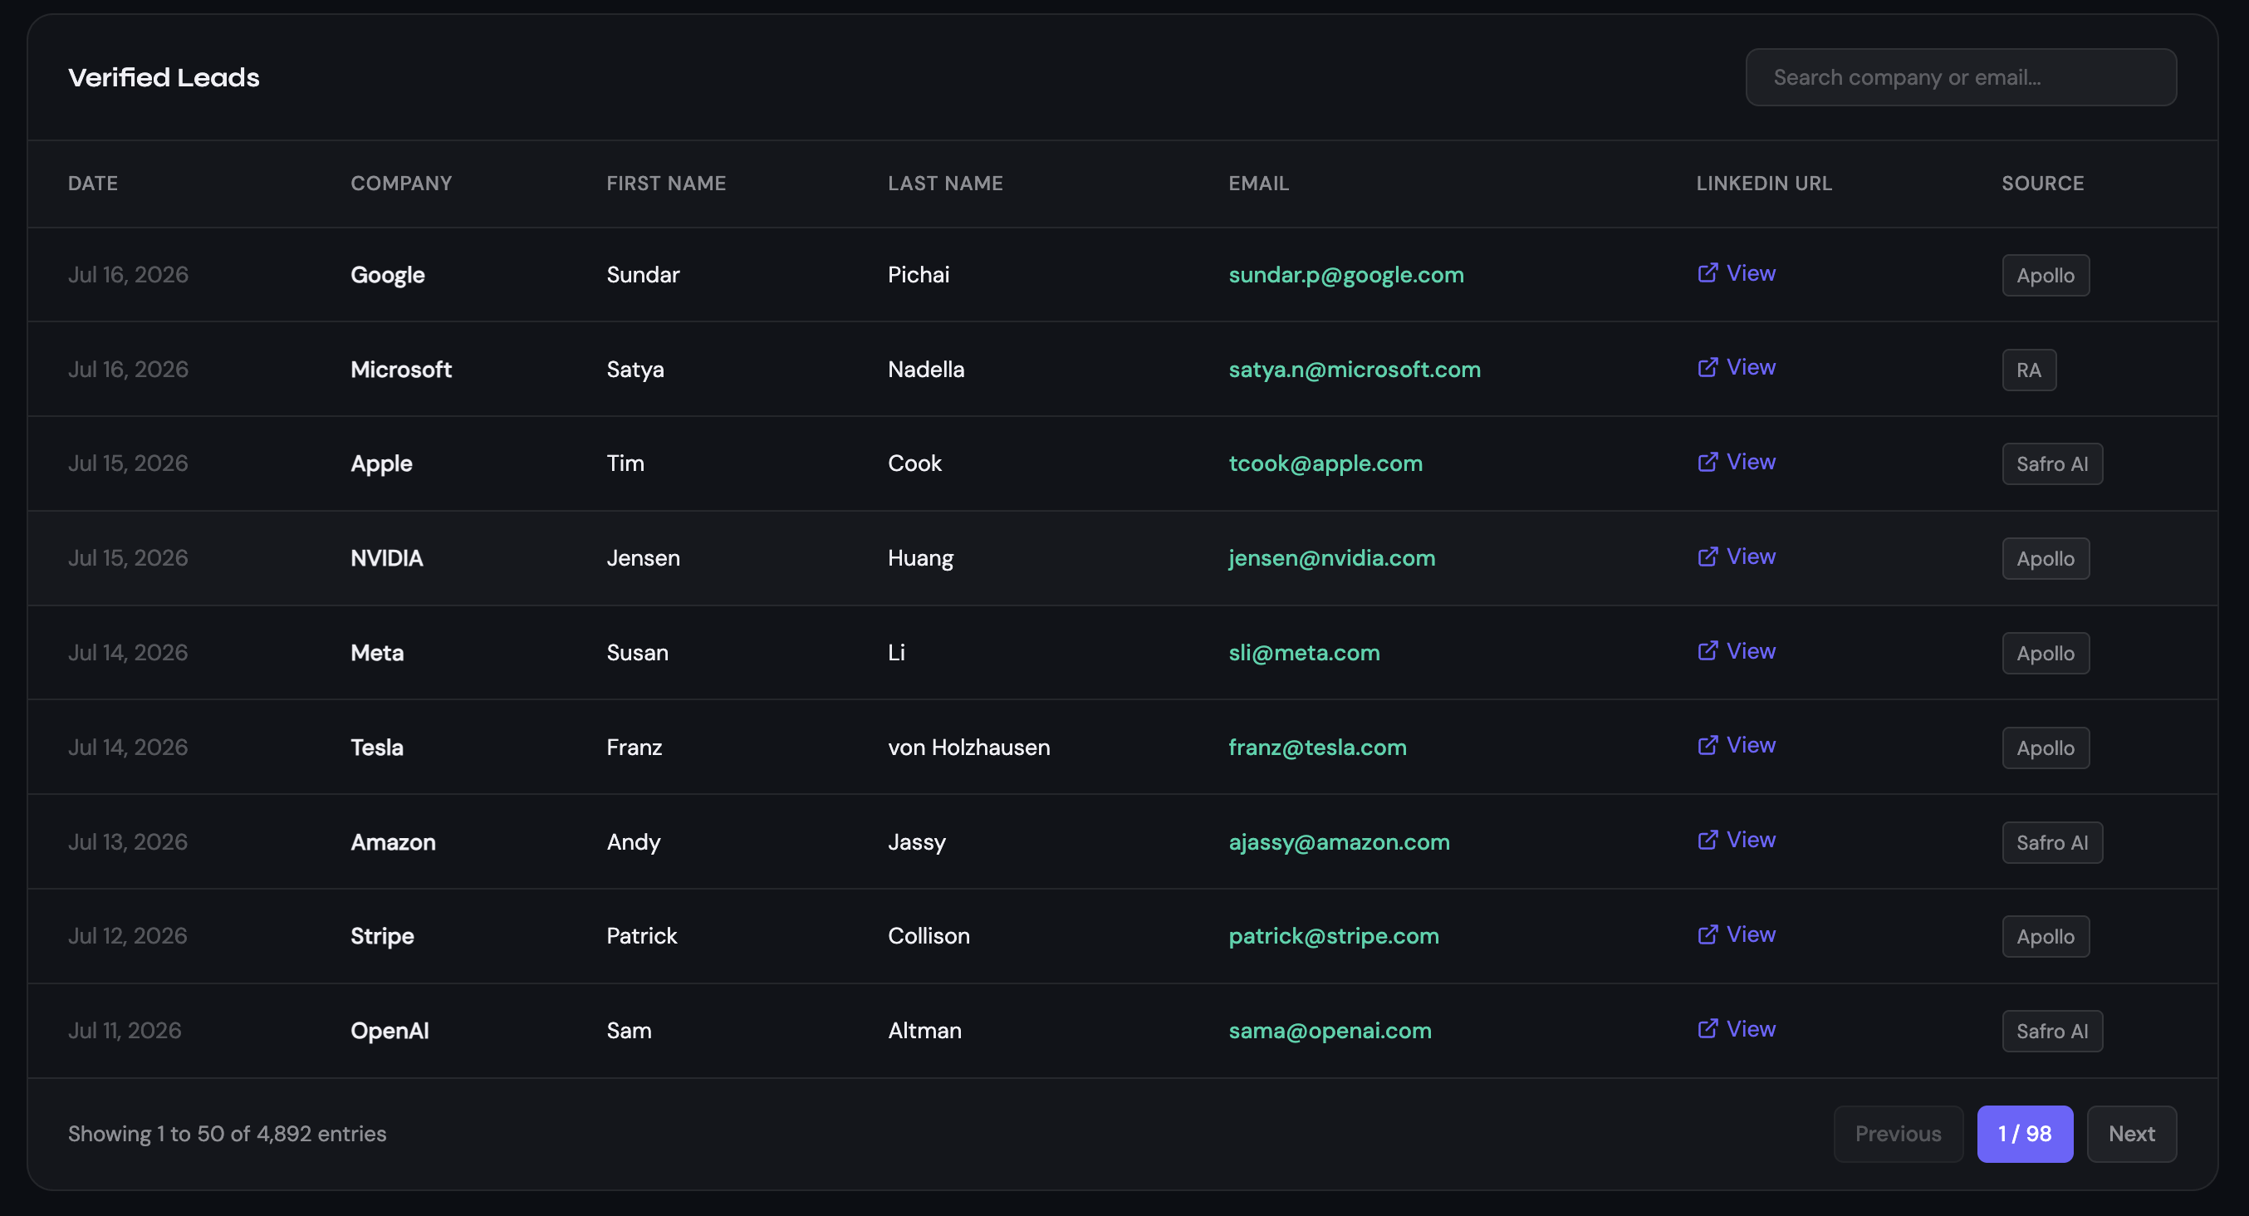Click the first name Jensen
The width and height of the screenshot is (2249, 1216).
pos(643,559)
